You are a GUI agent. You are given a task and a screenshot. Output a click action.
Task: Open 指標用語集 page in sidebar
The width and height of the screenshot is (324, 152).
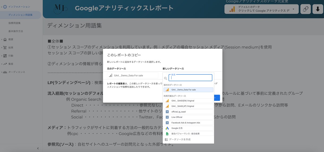[x=14, y=23]
